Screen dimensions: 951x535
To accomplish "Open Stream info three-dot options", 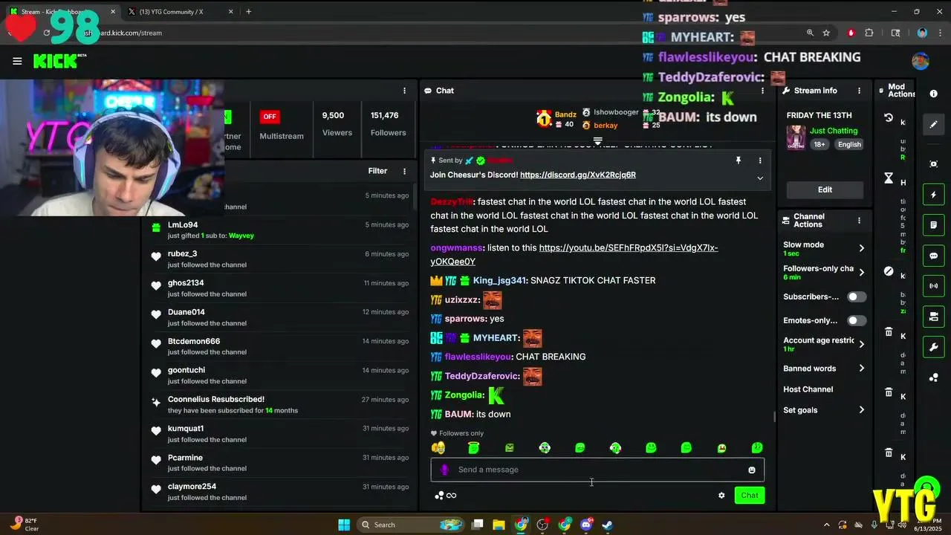I will coord(860,91).
